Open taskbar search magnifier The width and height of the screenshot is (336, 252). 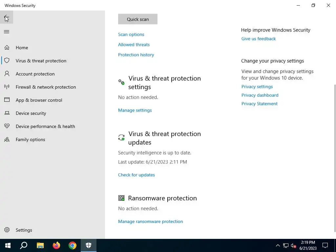point(24,245)
